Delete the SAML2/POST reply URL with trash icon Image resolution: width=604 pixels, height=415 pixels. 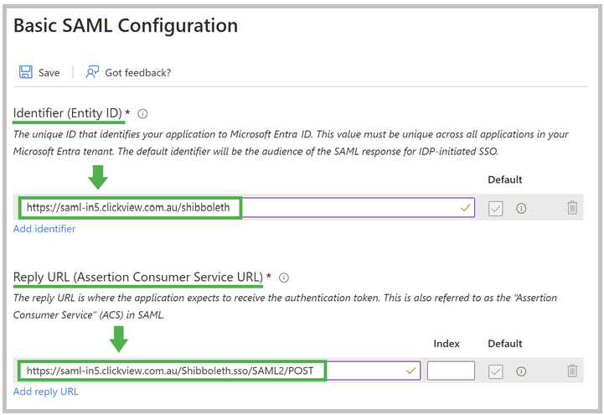point(572,371)
